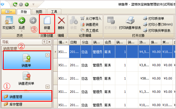This screenshot has width=176, height=109.
Task: Print exchange report 打印换货单报表
Action: pos(157,31)
